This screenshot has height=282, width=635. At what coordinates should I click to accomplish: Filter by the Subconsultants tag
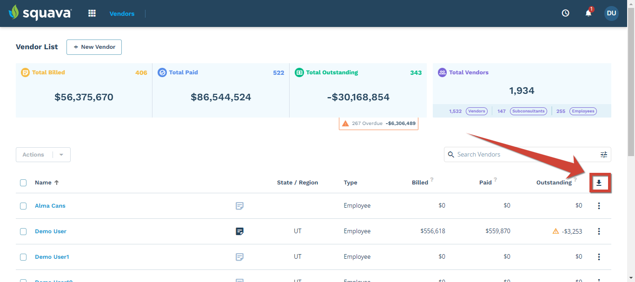(x=528, y=111)
